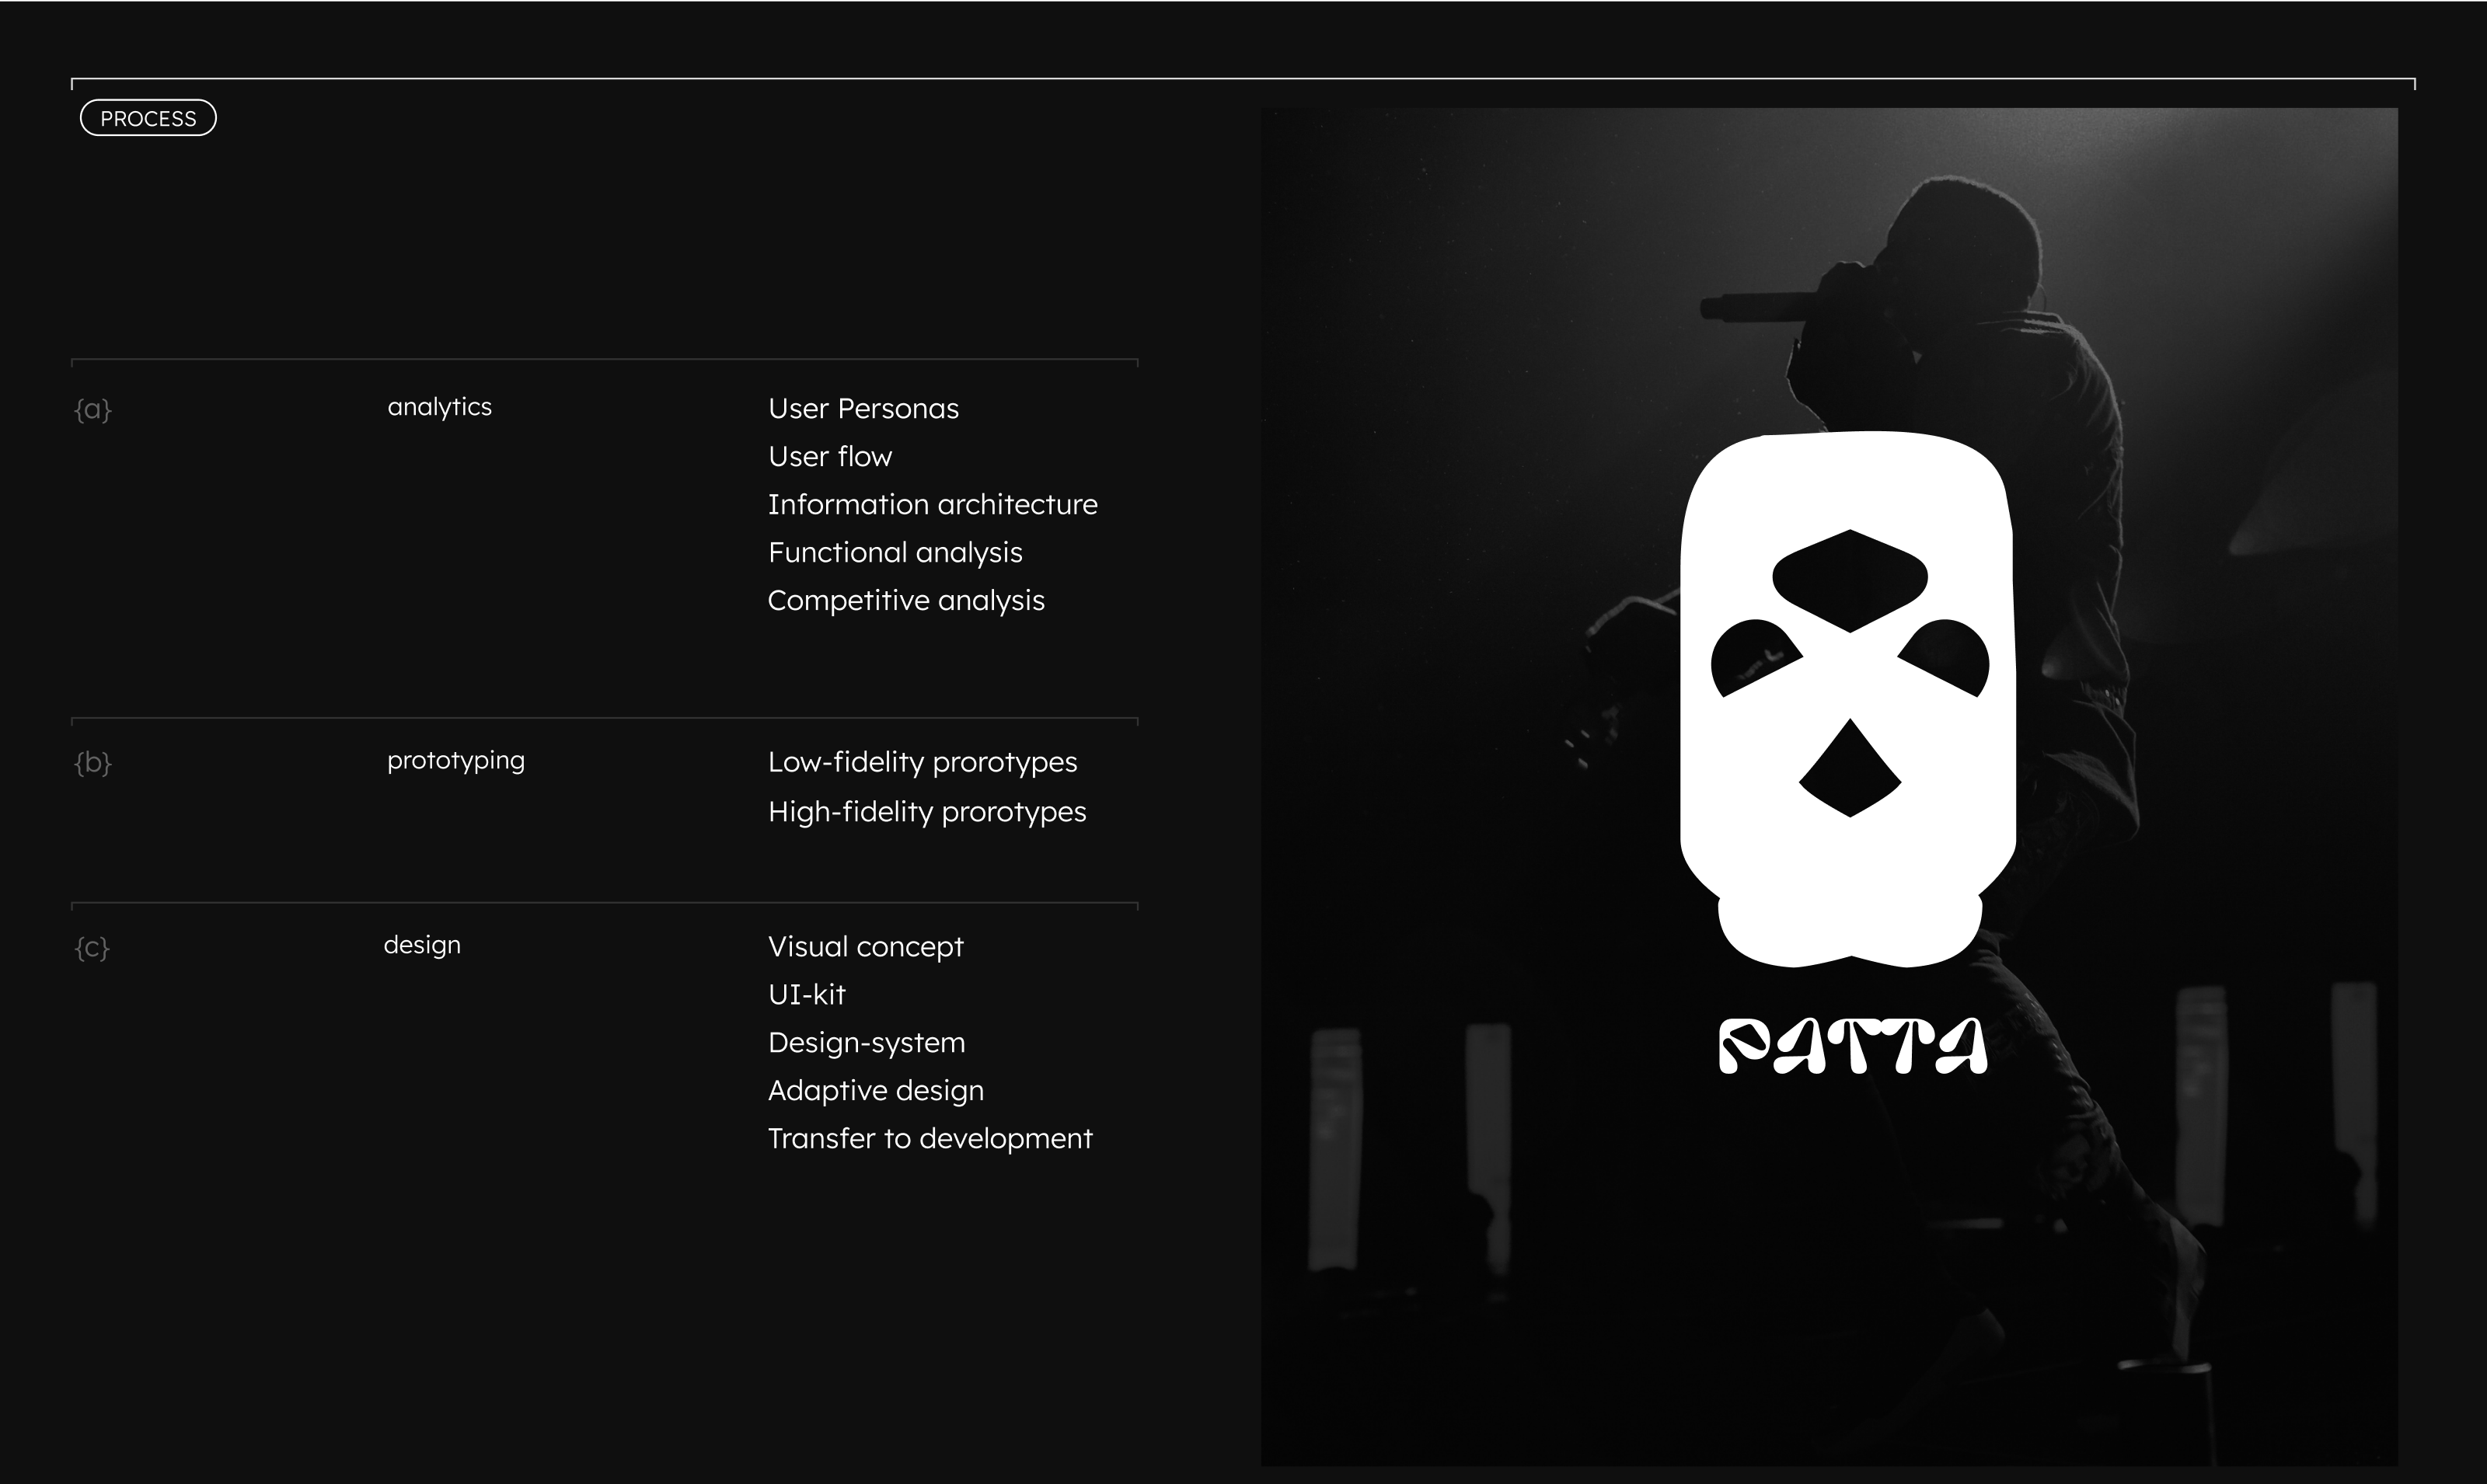Click UI-kit entry
This screenshot has width=2487, height=1484.
click(x=806, y=994)
